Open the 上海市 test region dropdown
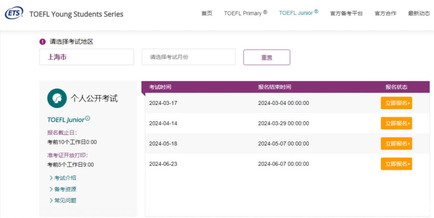The height and width of the screenshot is (218, 434). (86, 57)
